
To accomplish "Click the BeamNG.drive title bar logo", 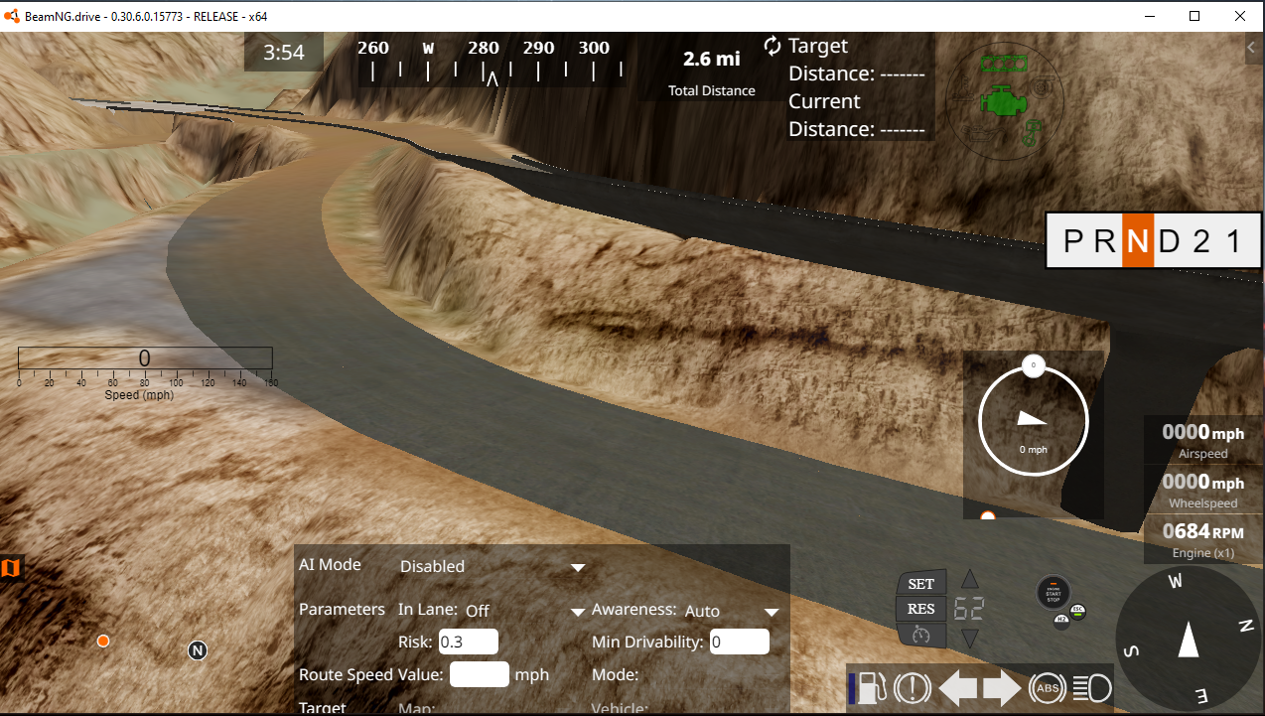I will [11, 16].
